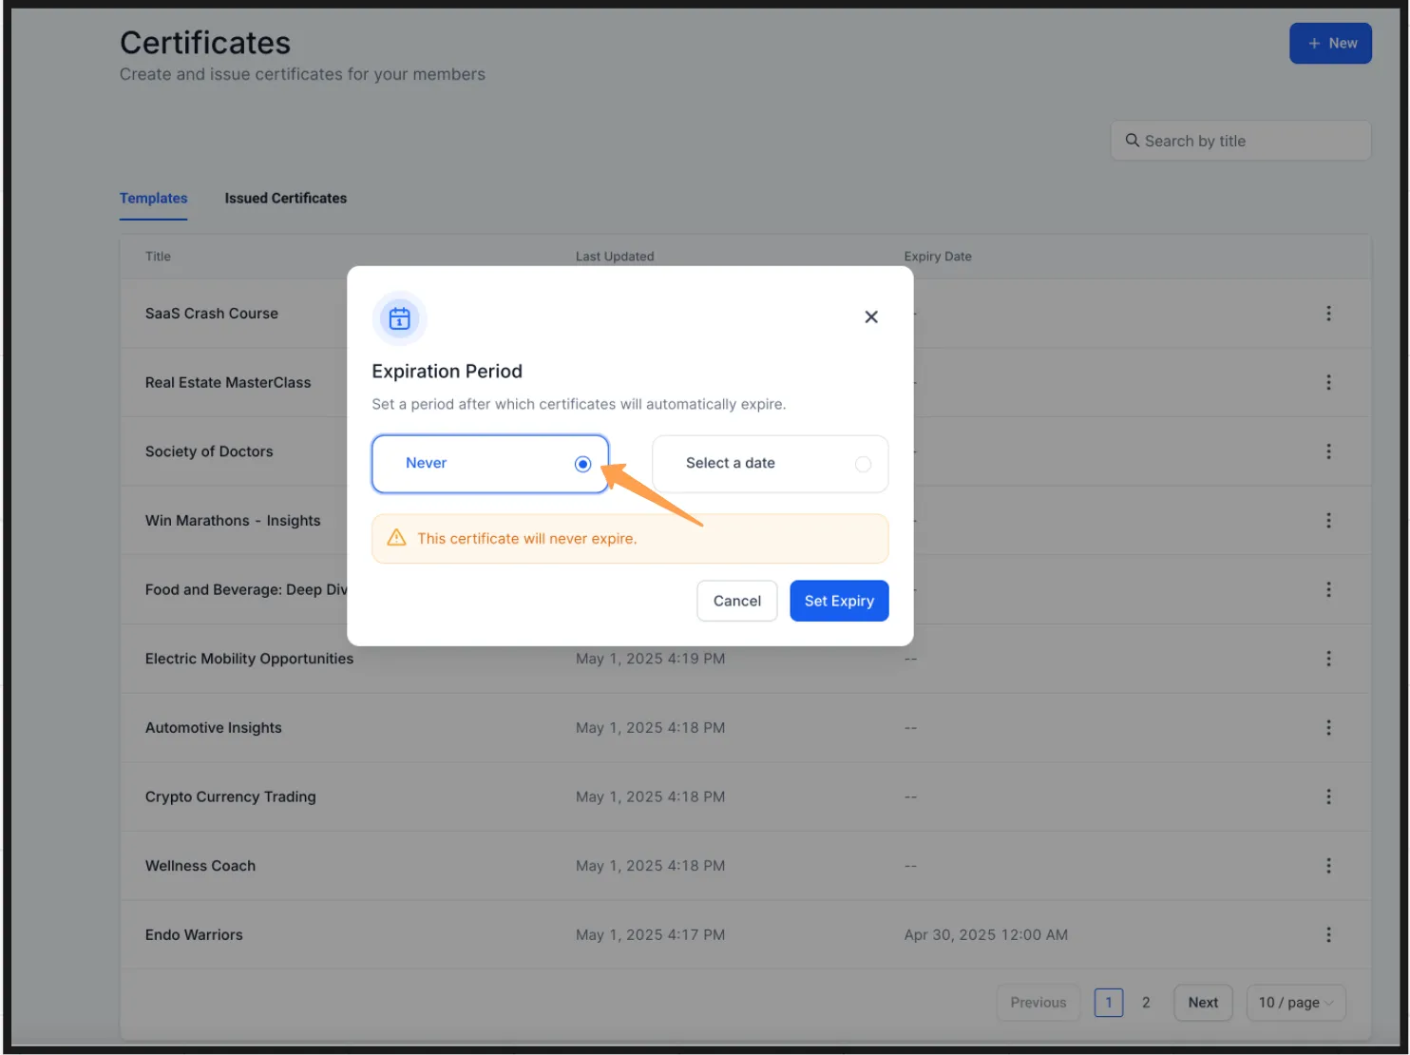
Task: Click the May 1, 2025 4:19 PM timestamp
Action: [x=651, y=659]
